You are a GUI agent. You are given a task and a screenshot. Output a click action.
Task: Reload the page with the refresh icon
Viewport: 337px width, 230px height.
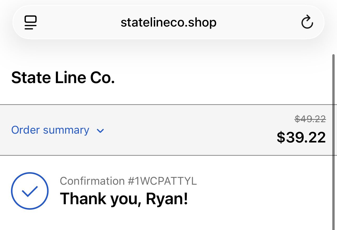(307, 22)
